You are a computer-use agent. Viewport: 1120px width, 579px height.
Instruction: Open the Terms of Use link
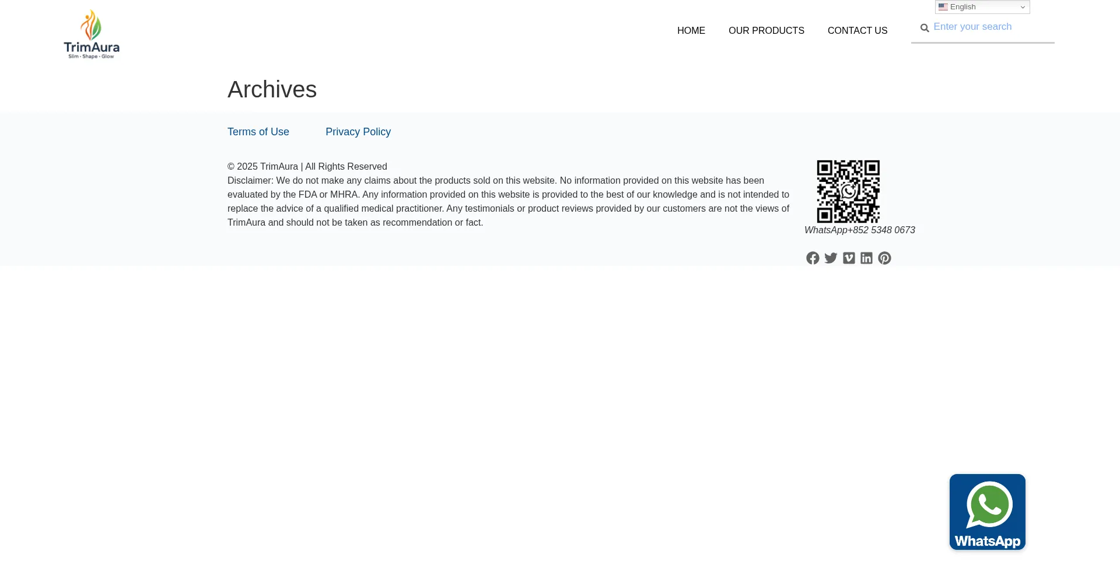click(x=258, y=132)
